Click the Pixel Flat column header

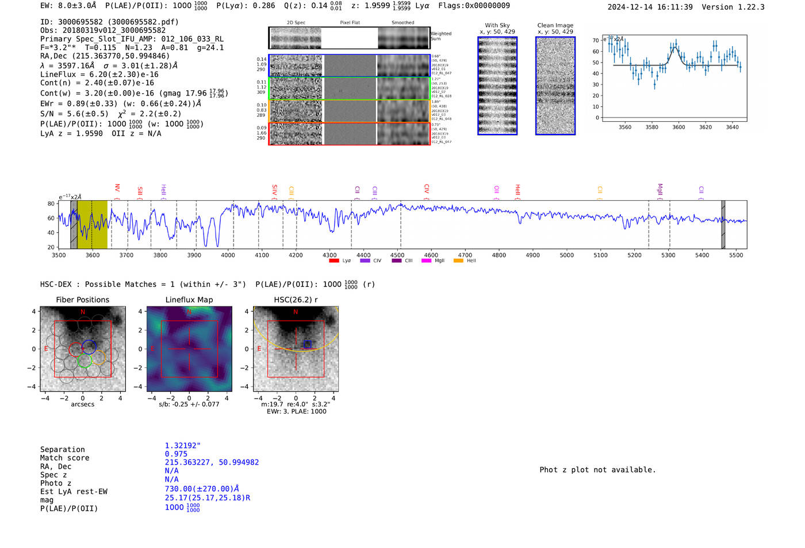click(350, 23)
